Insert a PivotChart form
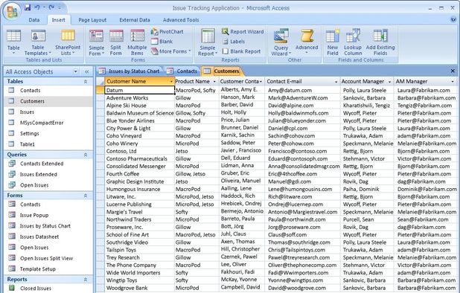Screen dimensions: 460x293 click(167, 32)
